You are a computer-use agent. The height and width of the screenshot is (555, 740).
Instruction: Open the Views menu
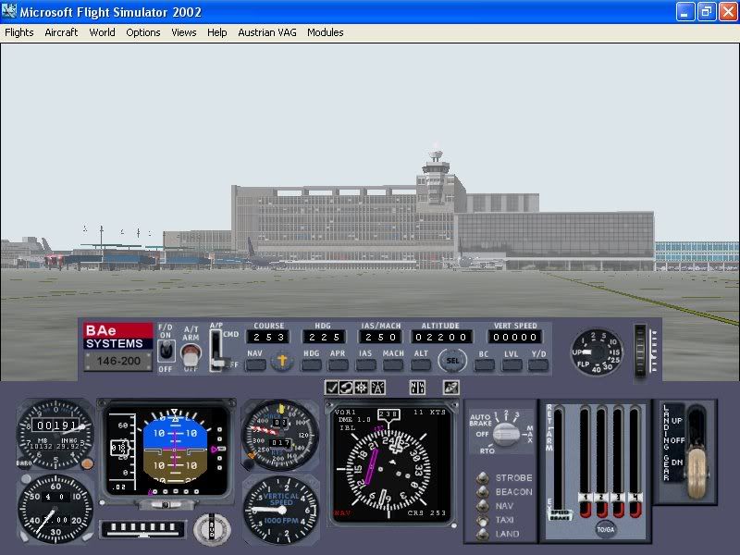coord(183,32)
